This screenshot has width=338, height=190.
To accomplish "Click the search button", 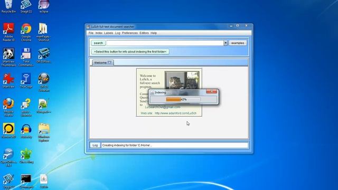I will coord(98,43).
